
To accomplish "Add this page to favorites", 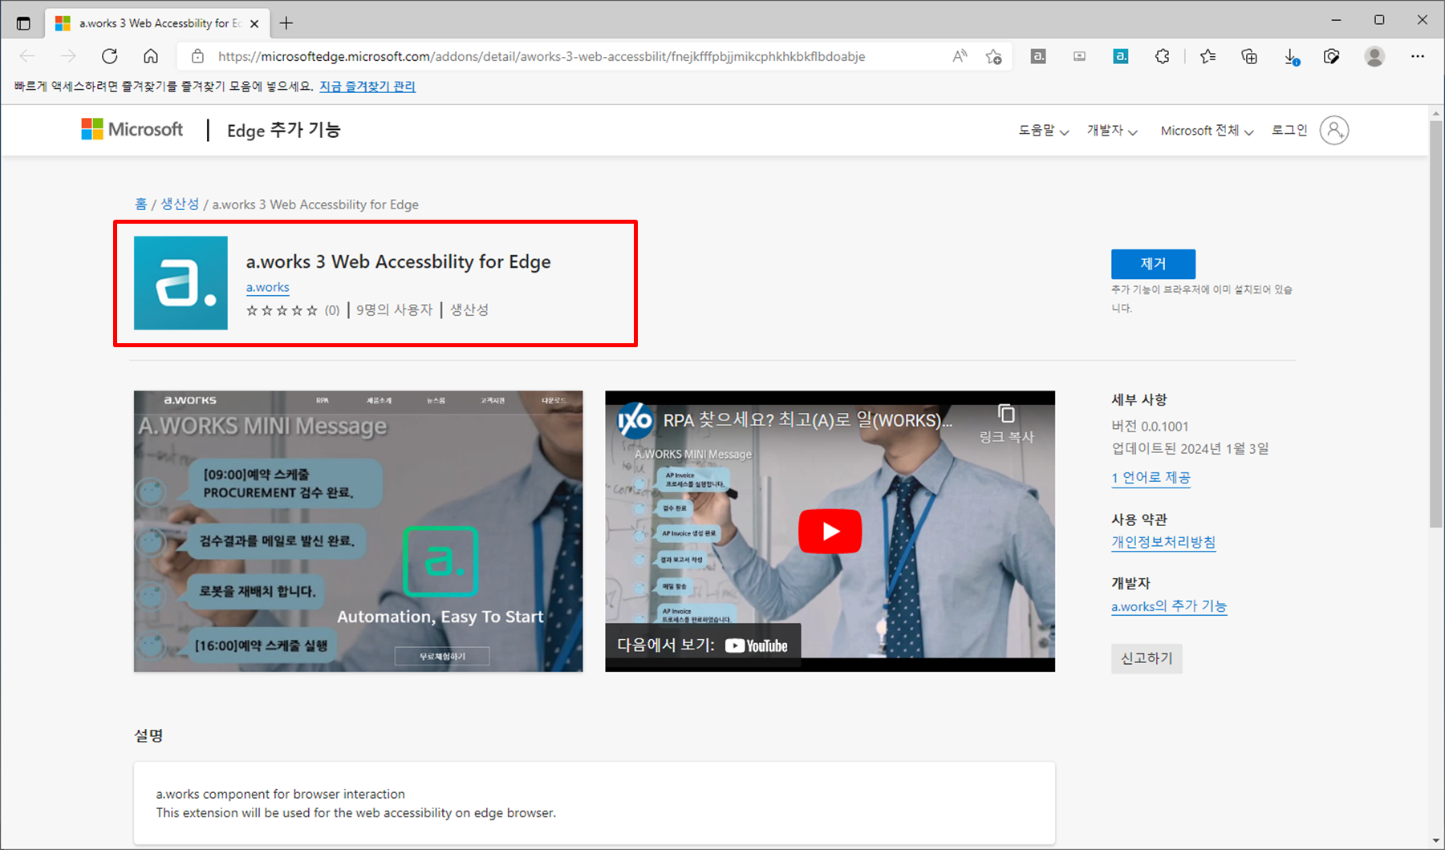I will click(994, 56).
